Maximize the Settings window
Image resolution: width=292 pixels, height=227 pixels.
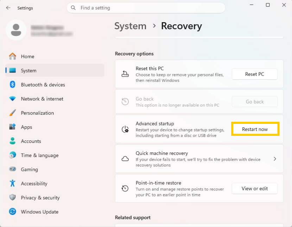(x=268, y=5)
